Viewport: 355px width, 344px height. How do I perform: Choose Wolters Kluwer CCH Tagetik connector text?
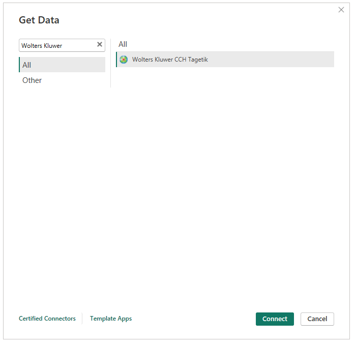tap(170, 60)
